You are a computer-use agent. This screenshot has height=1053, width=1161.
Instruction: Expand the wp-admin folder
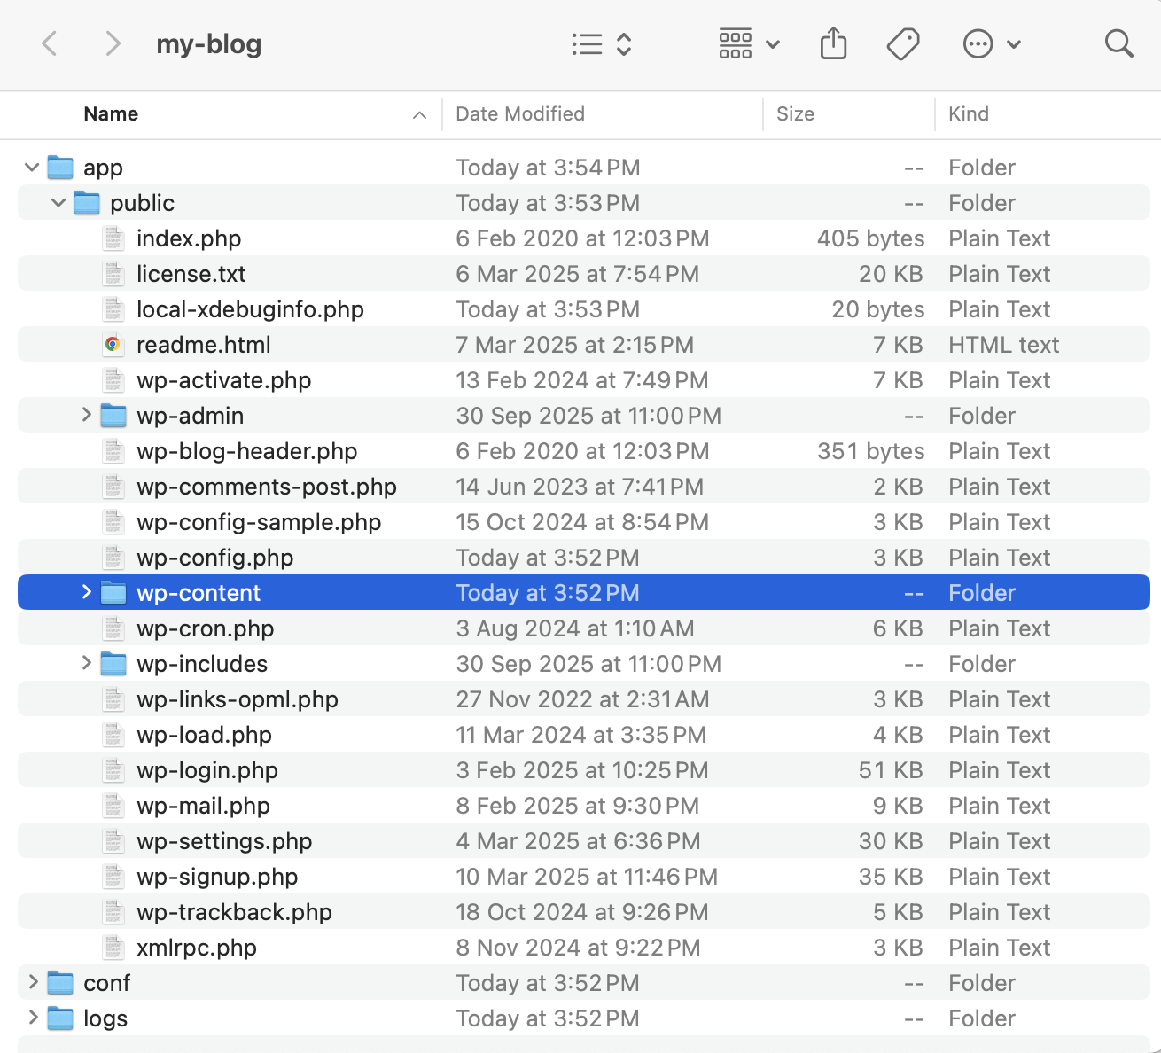86,415
